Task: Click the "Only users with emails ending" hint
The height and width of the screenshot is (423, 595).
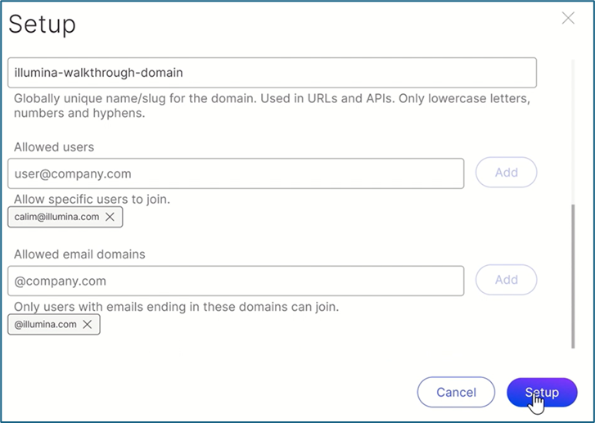Action: tap(176, 307)
